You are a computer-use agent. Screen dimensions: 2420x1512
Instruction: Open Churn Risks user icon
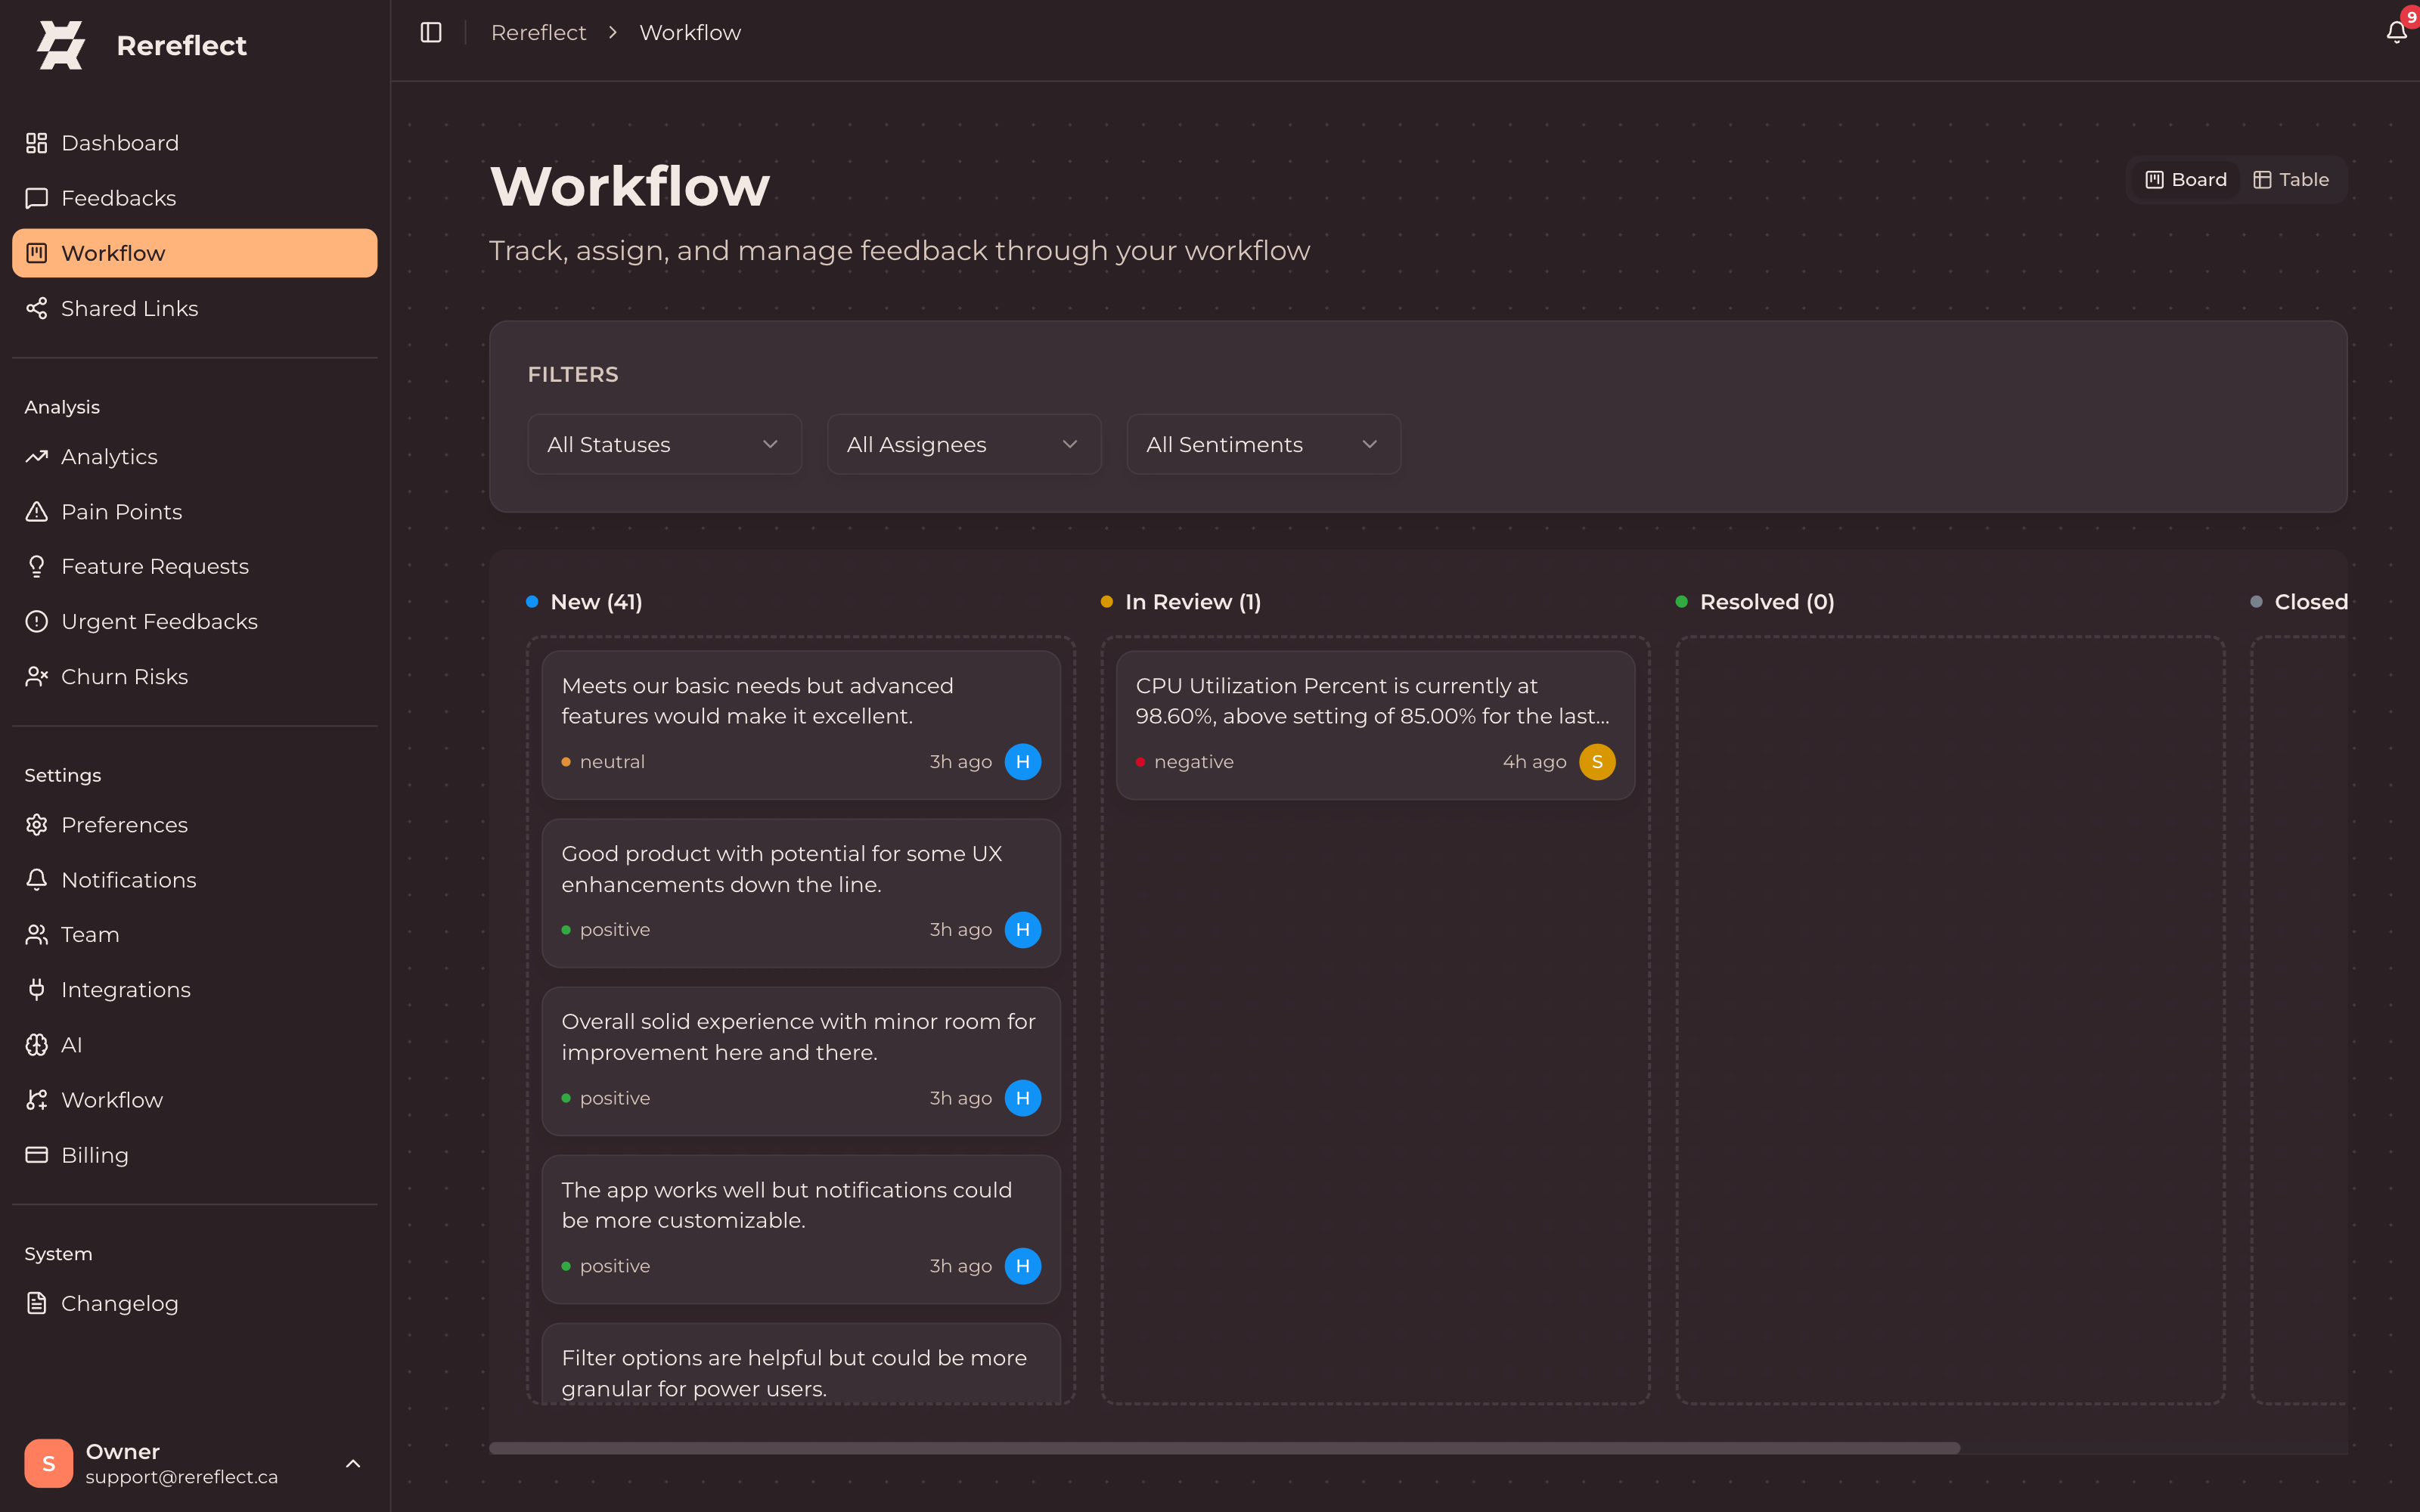tap(37, 677)
